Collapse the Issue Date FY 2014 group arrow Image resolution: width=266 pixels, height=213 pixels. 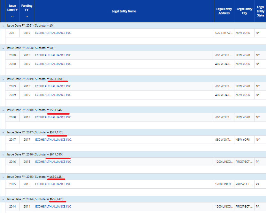point(3,200)
